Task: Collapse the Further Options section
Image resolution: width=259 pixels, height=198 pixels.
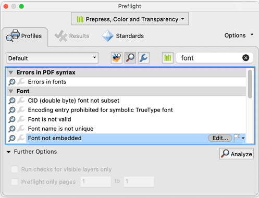Action: 8,152
